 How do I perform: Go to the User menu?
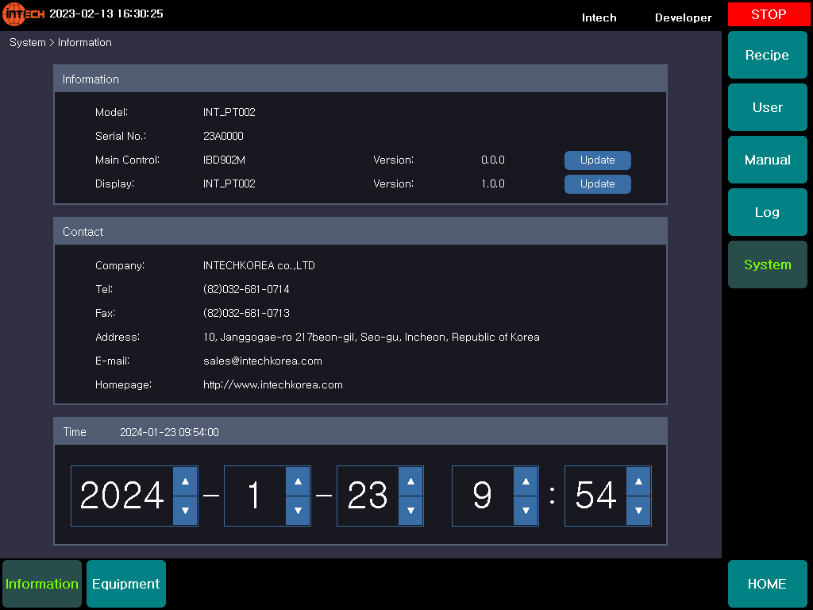click(x=767, y=108)
